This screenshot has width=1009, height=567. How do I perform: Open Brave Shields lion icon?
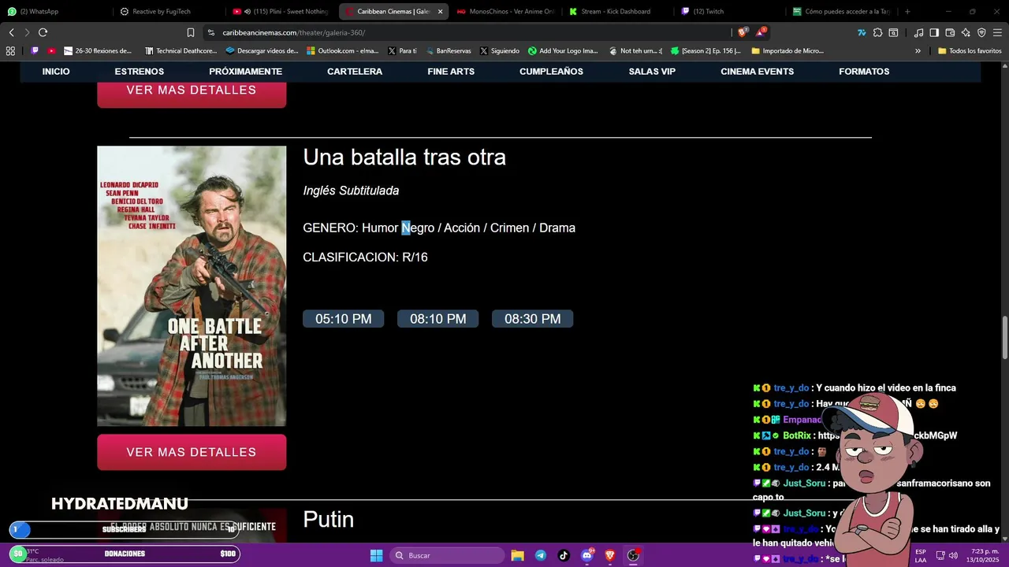pos(743,32)
